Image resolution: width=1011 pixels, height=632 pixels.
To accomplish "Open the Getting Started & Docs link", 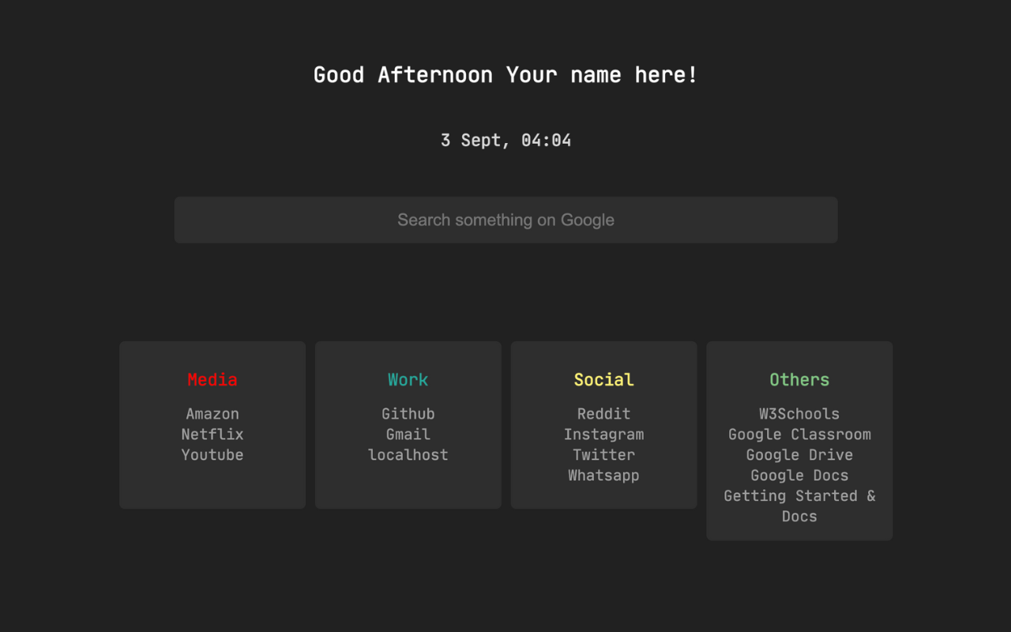I will pyautogui.click(x=799, y=506).
